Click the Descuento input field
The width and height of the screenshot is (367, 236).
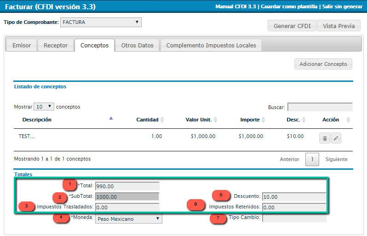294,196
